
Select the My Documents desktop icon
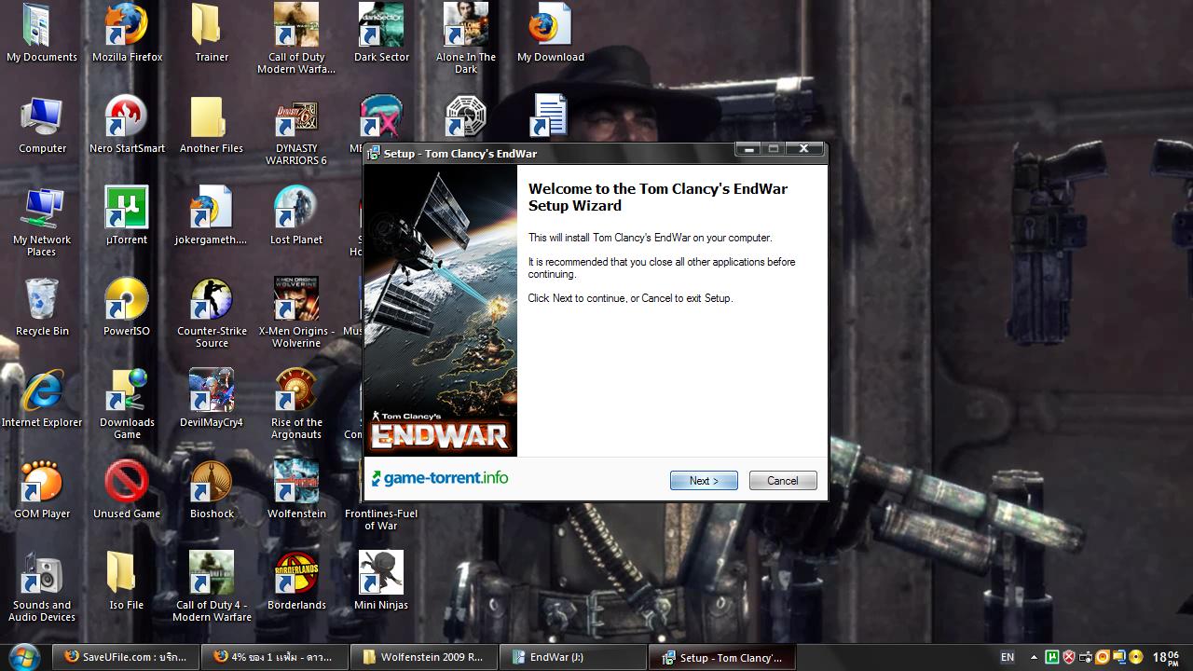(41, 34)
